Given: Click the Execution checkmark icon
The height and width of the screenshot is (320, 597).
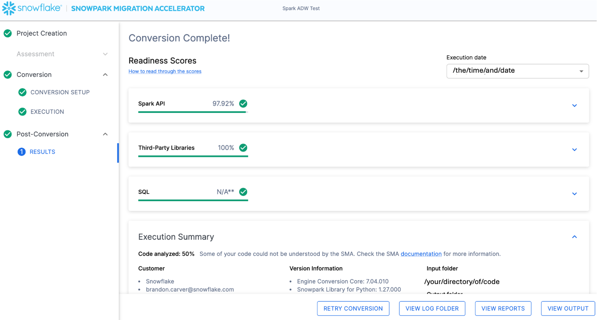Looking at the screenshot, I should [22, 111].
